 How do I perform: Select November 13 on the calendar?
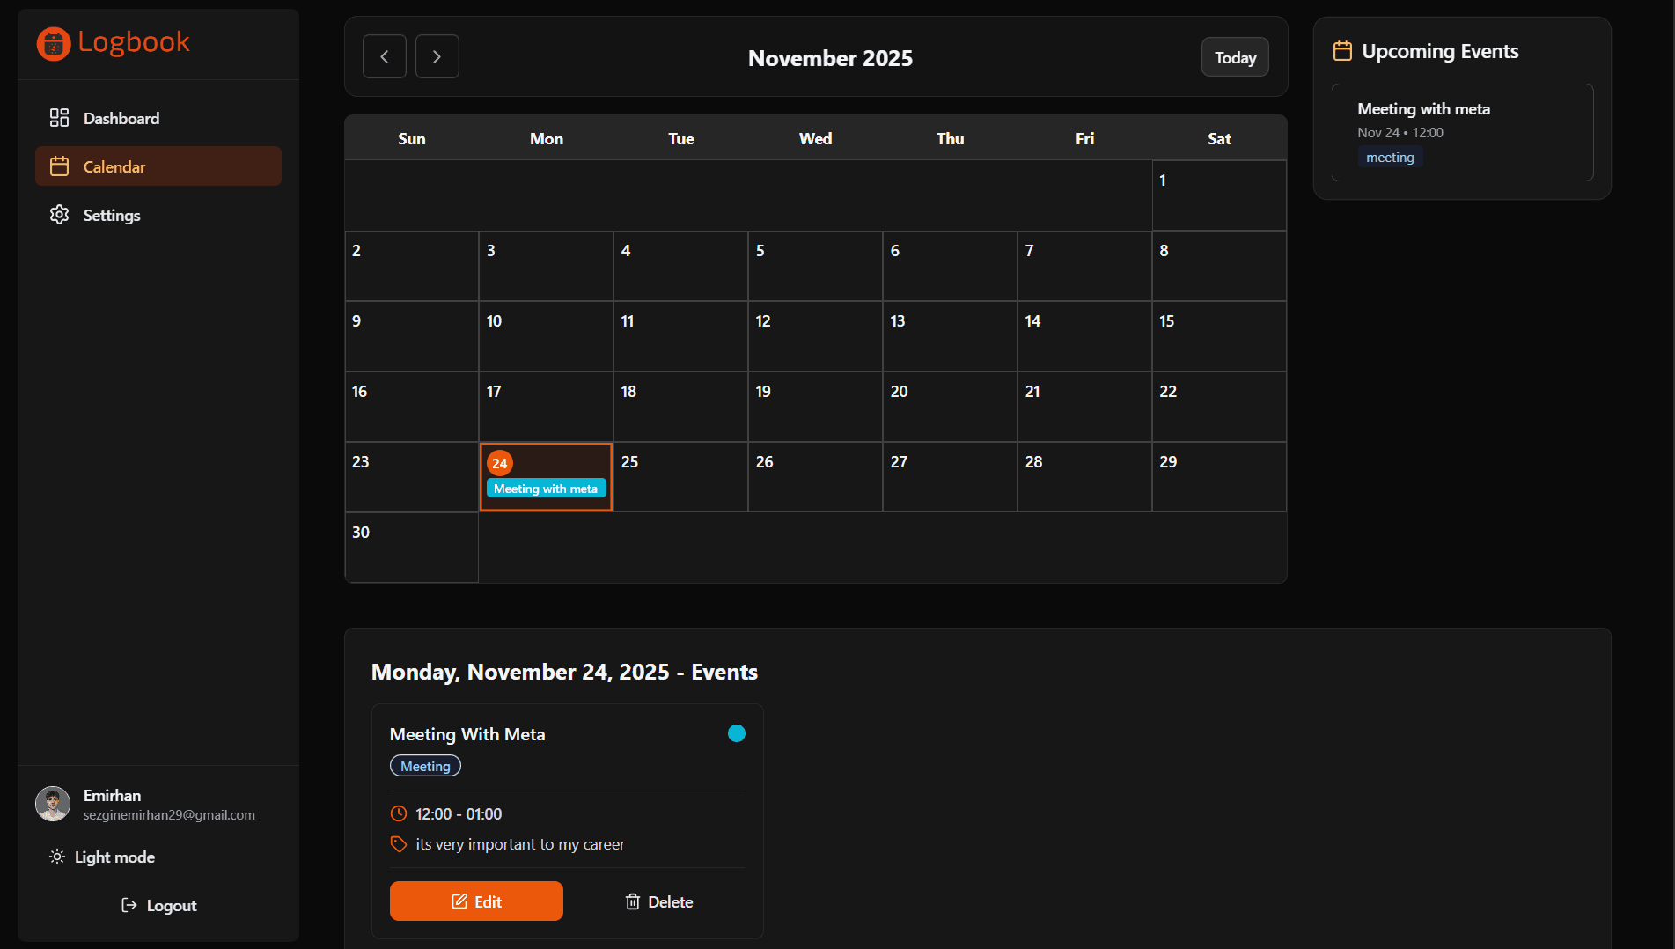coord(950,336)
